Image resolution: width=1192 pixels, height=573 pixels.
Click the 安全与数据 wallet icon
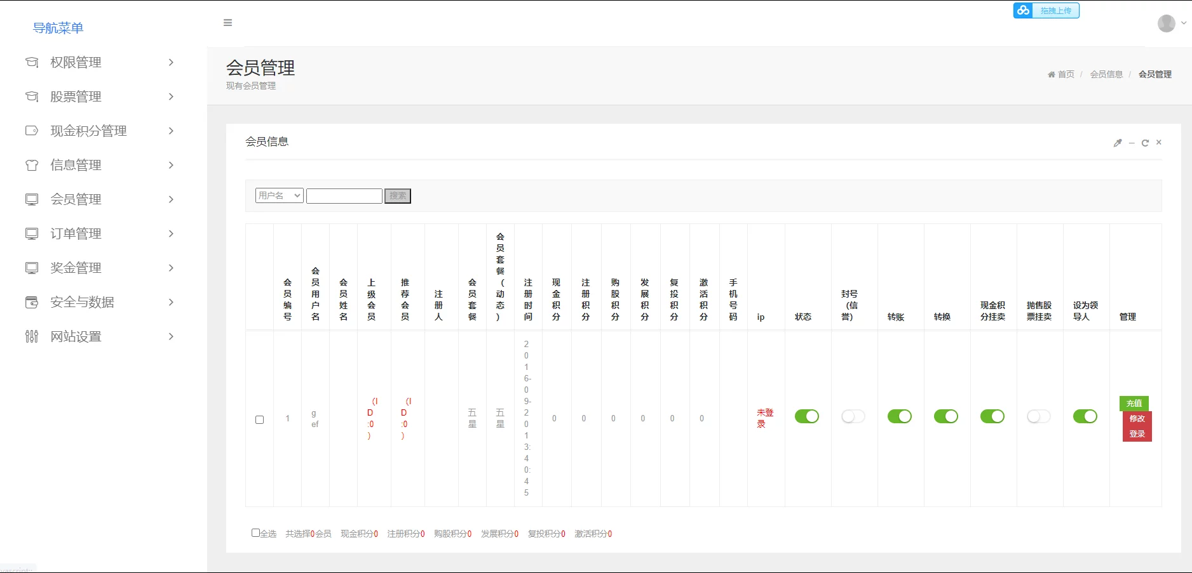click(x=32, y=302)
